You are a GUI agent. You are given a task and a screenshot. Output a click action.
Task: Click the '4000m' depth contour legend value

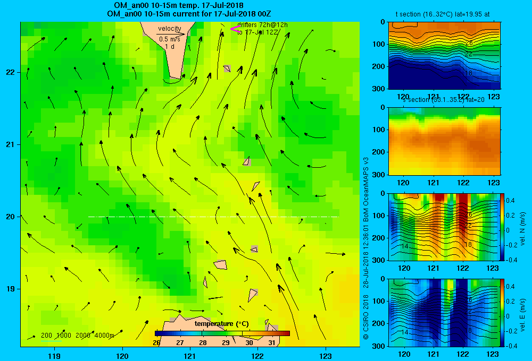point(104,336)
